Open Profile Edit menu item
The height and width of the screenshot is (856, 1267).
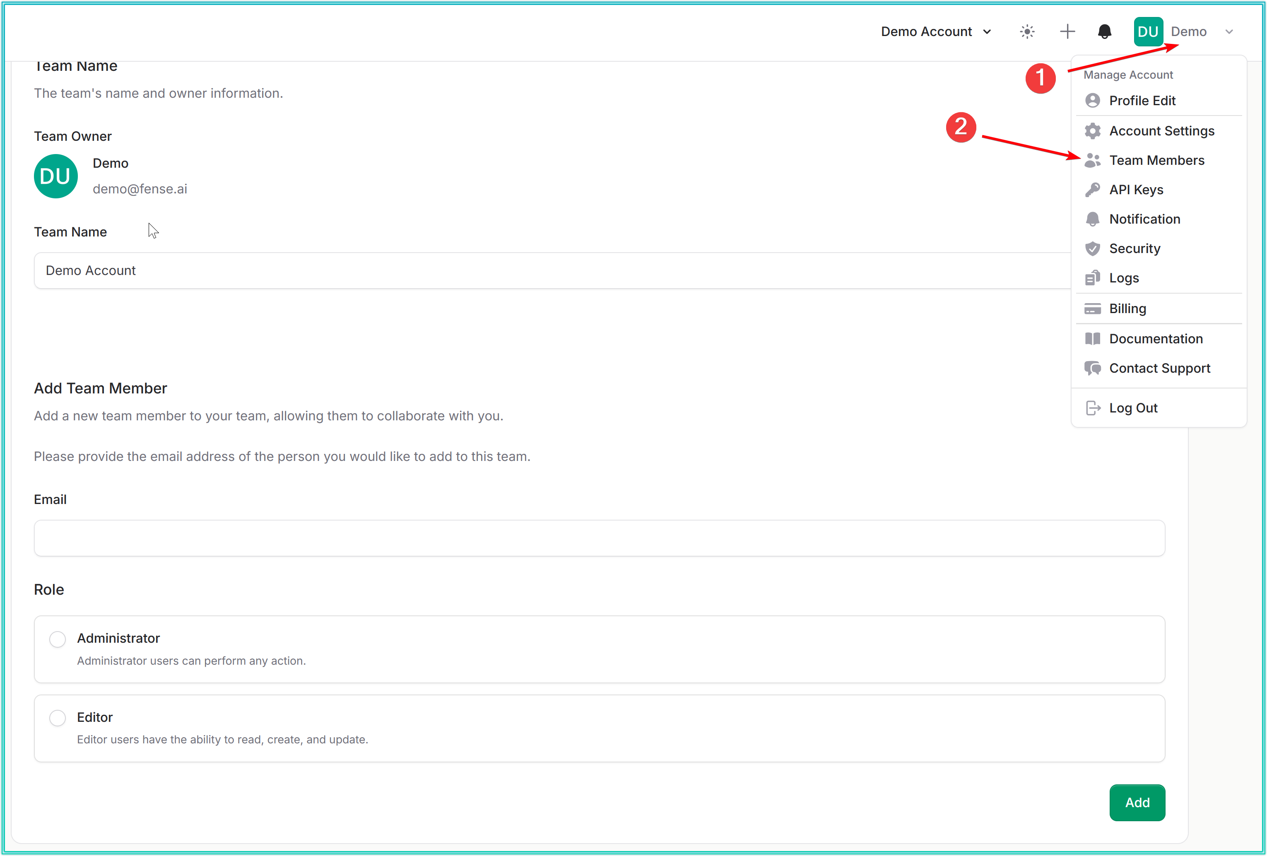click(1142, 101)
